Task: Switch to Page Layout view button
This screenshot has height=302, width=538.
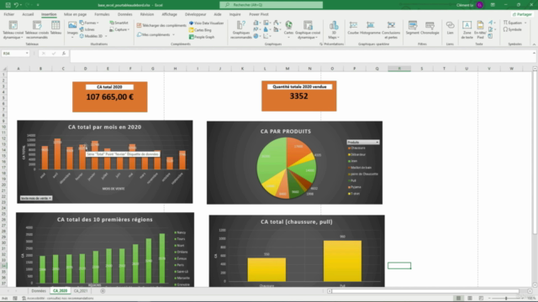Action: (470, 299)
